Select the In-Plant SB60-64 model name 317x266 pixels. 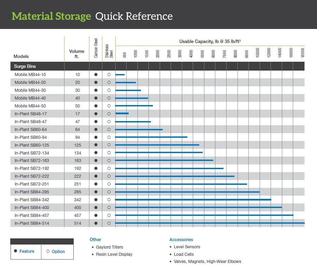pos(30,130)
